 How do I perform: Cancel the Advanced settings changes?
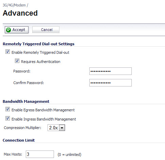point(46,30)
